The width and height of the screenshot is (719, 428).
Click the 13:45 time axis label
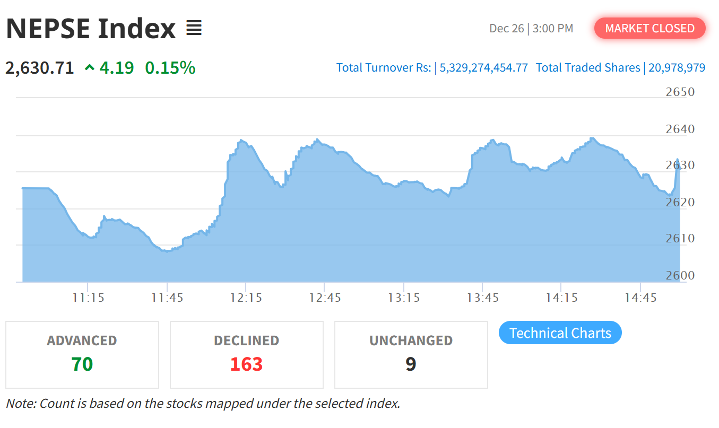pyautogui.click(x=483, y=298)
